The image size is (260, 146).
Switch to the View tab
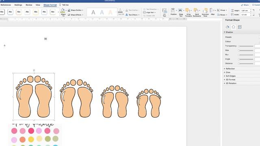[38, 5]
